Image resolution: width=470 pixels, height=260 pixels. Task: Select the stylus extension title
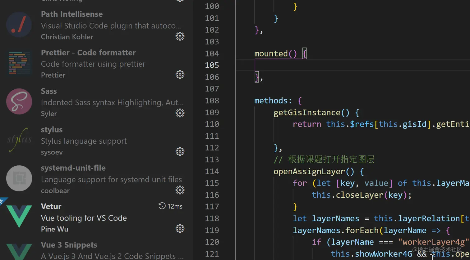52,130
